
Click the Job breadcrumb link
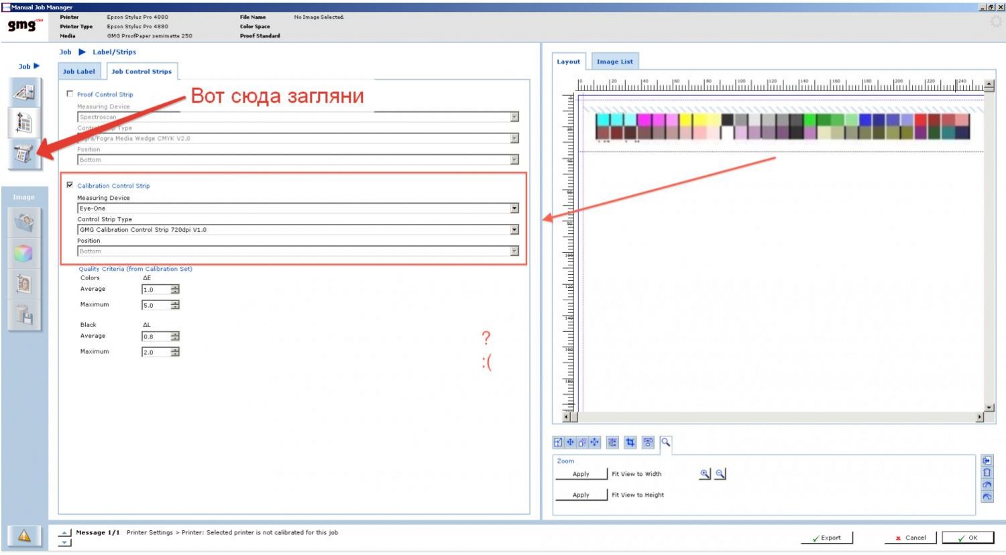65,52
